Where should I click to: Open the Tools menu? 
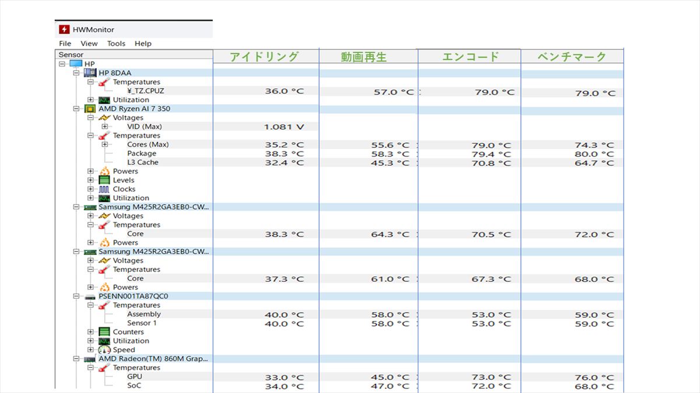116,44
